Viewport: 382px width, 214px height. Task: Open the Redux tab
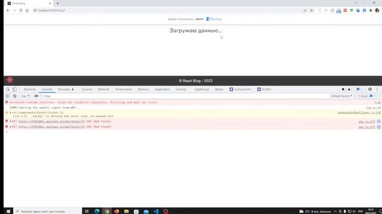[x=219, y=89]
